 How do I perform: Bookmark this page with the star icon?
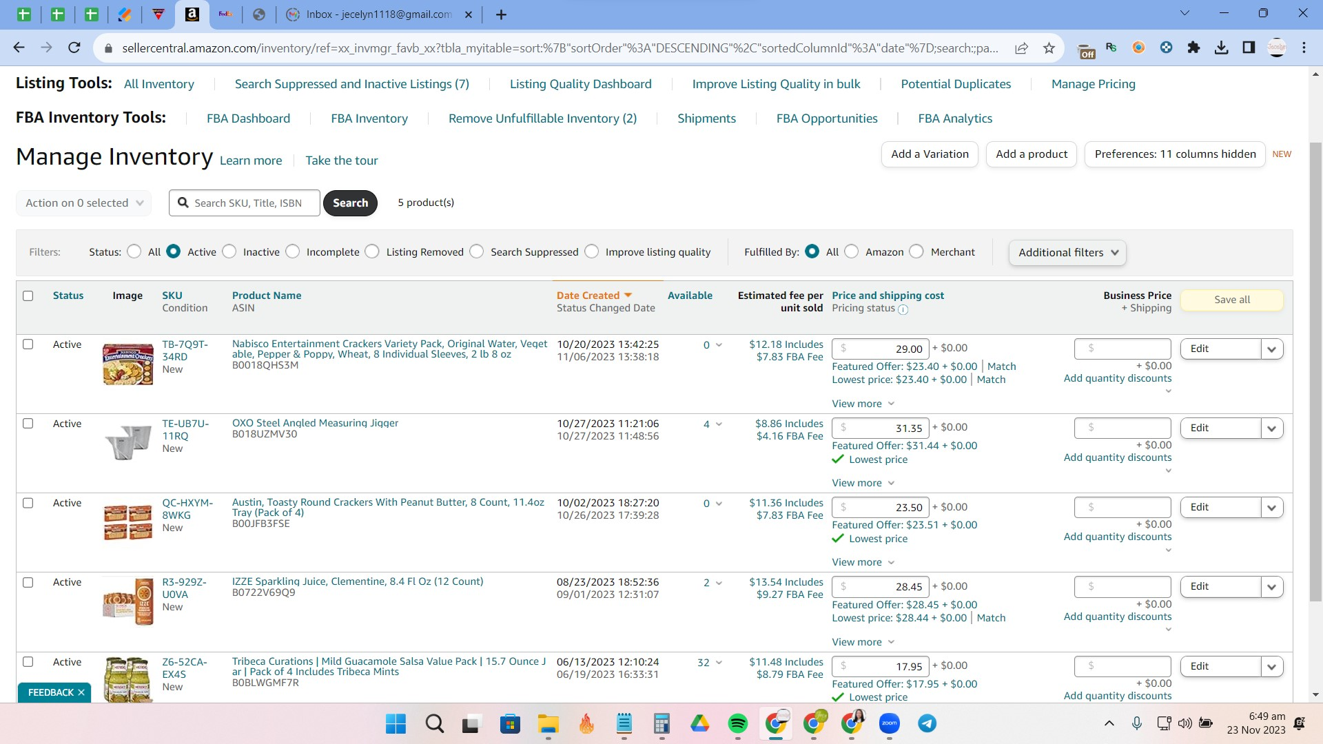[1049, 48]
